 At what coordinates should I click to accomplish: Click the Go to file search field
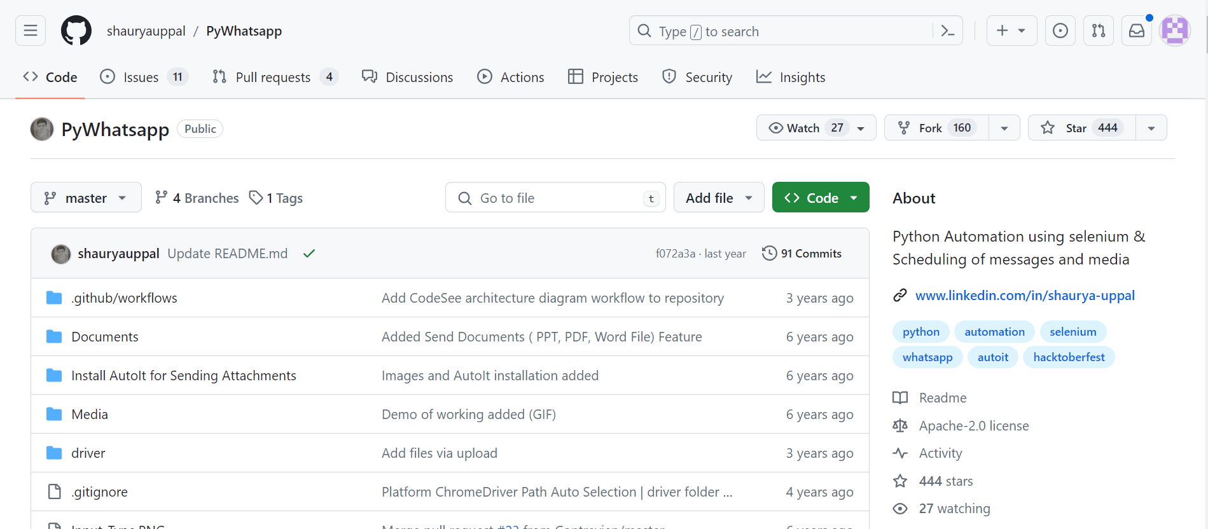click(555, 198)
